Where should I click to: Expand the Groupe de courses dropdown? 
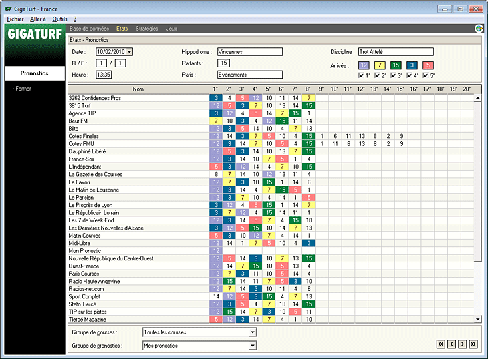coord(253,332)
